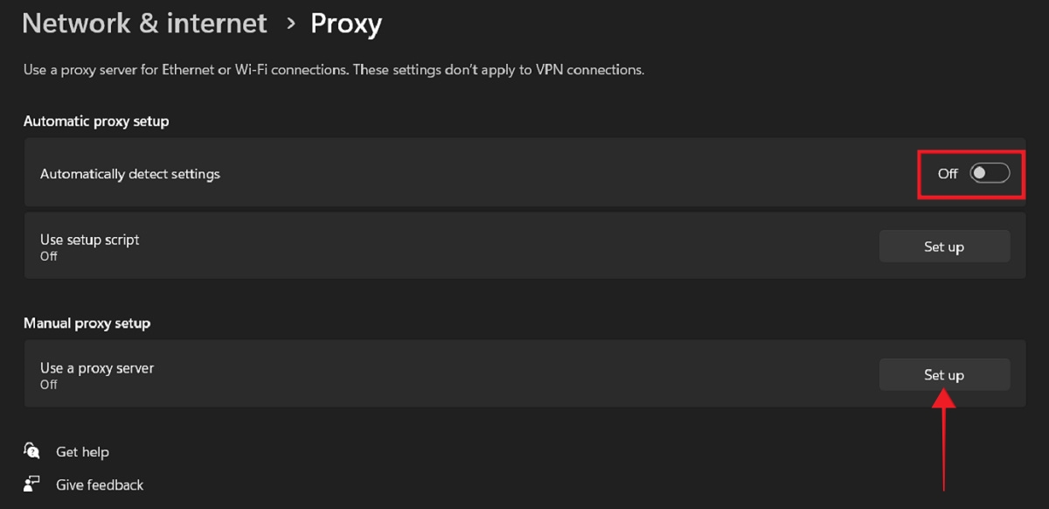Click the Get help question mark icon
1049x509 pixels.
pos(31,451)
